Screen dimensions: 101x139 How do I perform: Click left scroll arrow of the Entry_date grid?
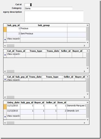pyautogui.click(x=5, y=123)
